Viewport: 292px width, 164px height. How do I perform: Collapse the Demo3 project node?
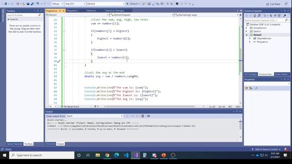pyautogui.click(x=246, y=35)
